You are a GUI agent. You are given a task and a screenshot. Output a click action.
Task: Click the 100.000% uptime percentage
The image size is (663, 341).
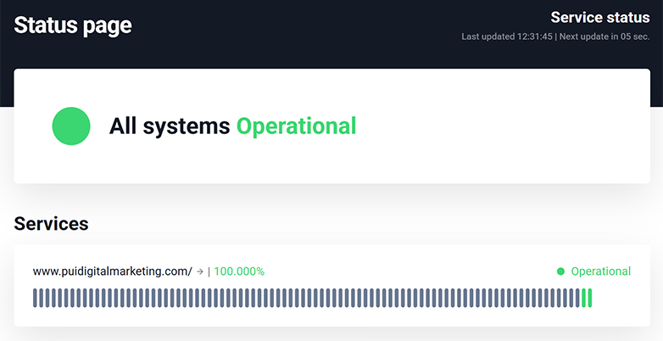point(239,271)
